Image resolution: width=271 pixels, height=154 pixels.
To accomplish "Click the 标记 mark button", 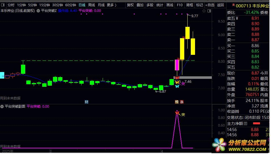I will 200,5.
